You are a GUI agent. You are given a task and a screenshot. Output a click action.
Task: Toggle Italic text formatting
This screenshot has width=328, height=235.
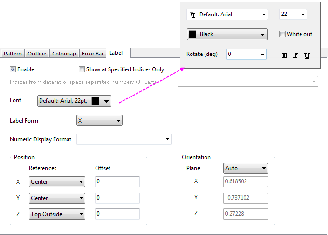[296, 55]
